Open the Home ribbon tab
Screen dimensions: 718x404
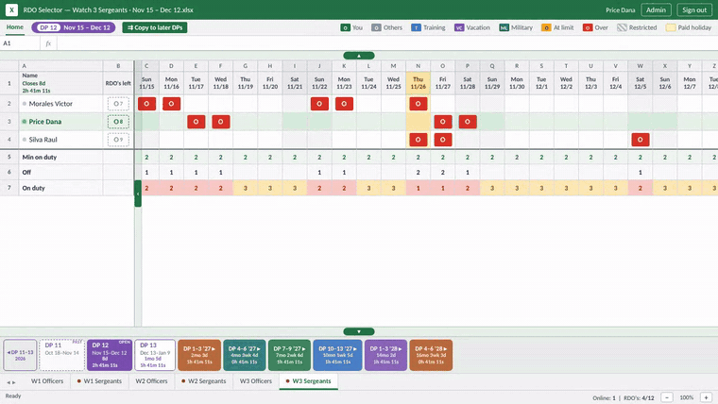click(15, 27)
